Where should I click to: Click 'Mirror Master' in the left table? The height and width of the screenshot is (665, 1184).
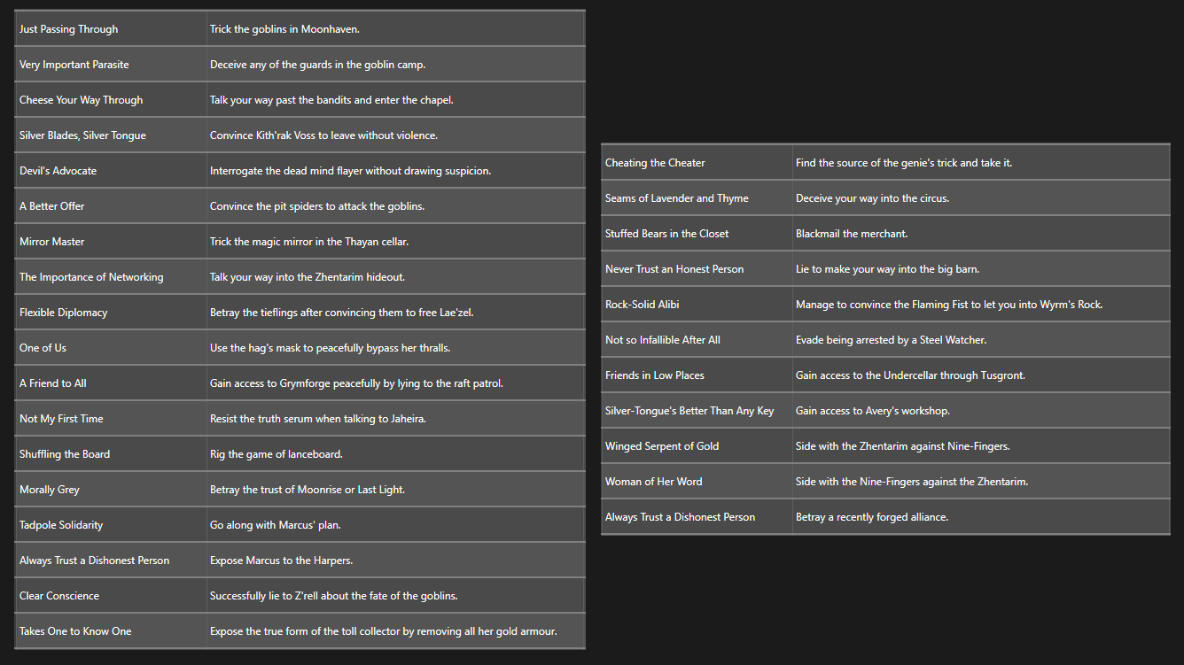[52, 242]
